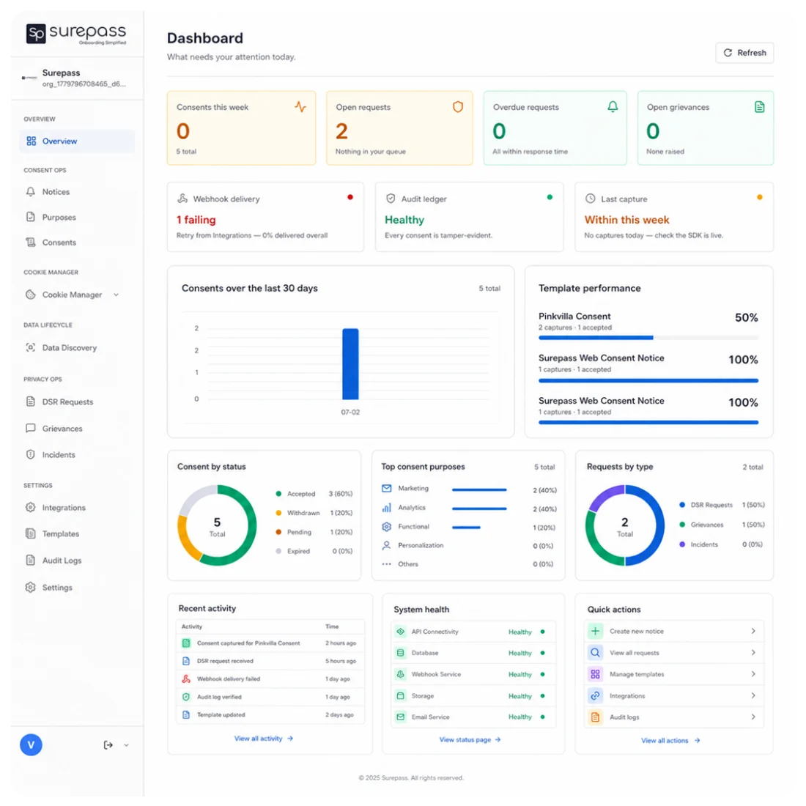Click the pulse icon on the Consents this week card
The image size is (806, 806).
(300, 107)
